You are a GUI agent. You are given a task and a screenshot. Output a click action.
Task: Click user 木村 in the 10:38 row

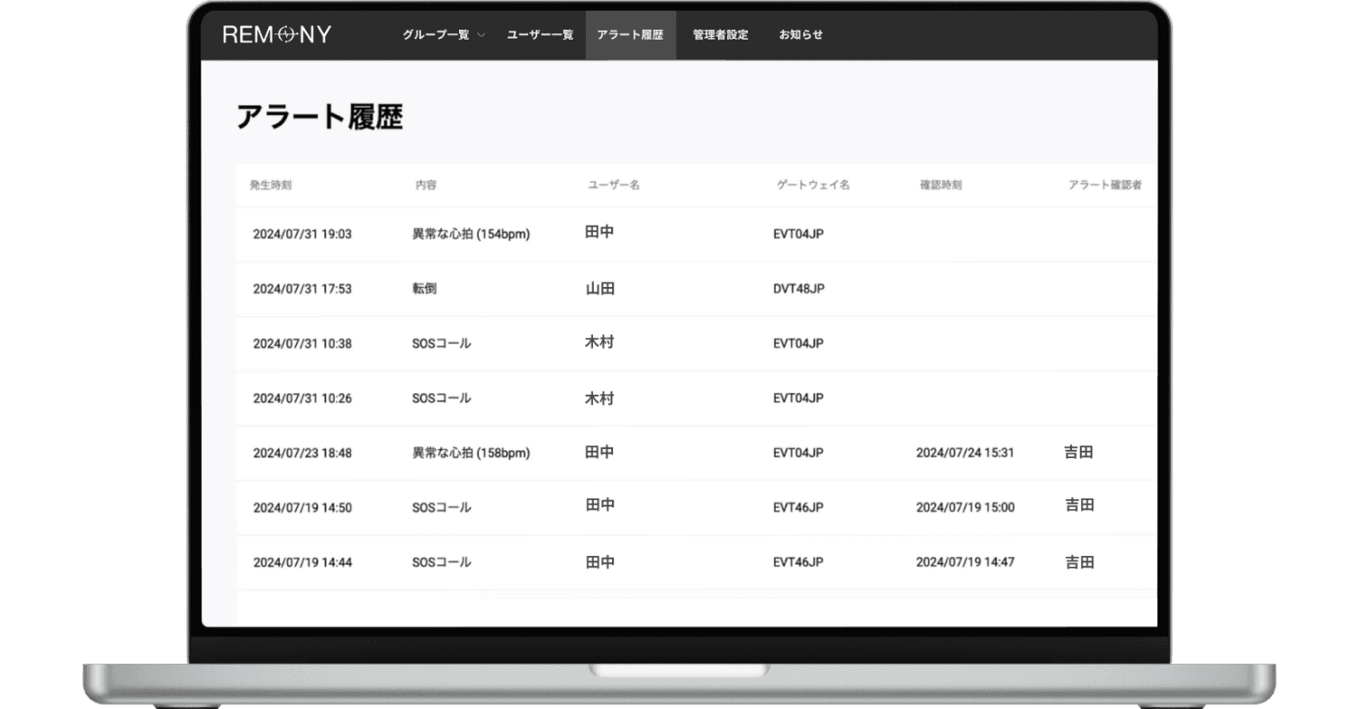[x=599, y=342]
